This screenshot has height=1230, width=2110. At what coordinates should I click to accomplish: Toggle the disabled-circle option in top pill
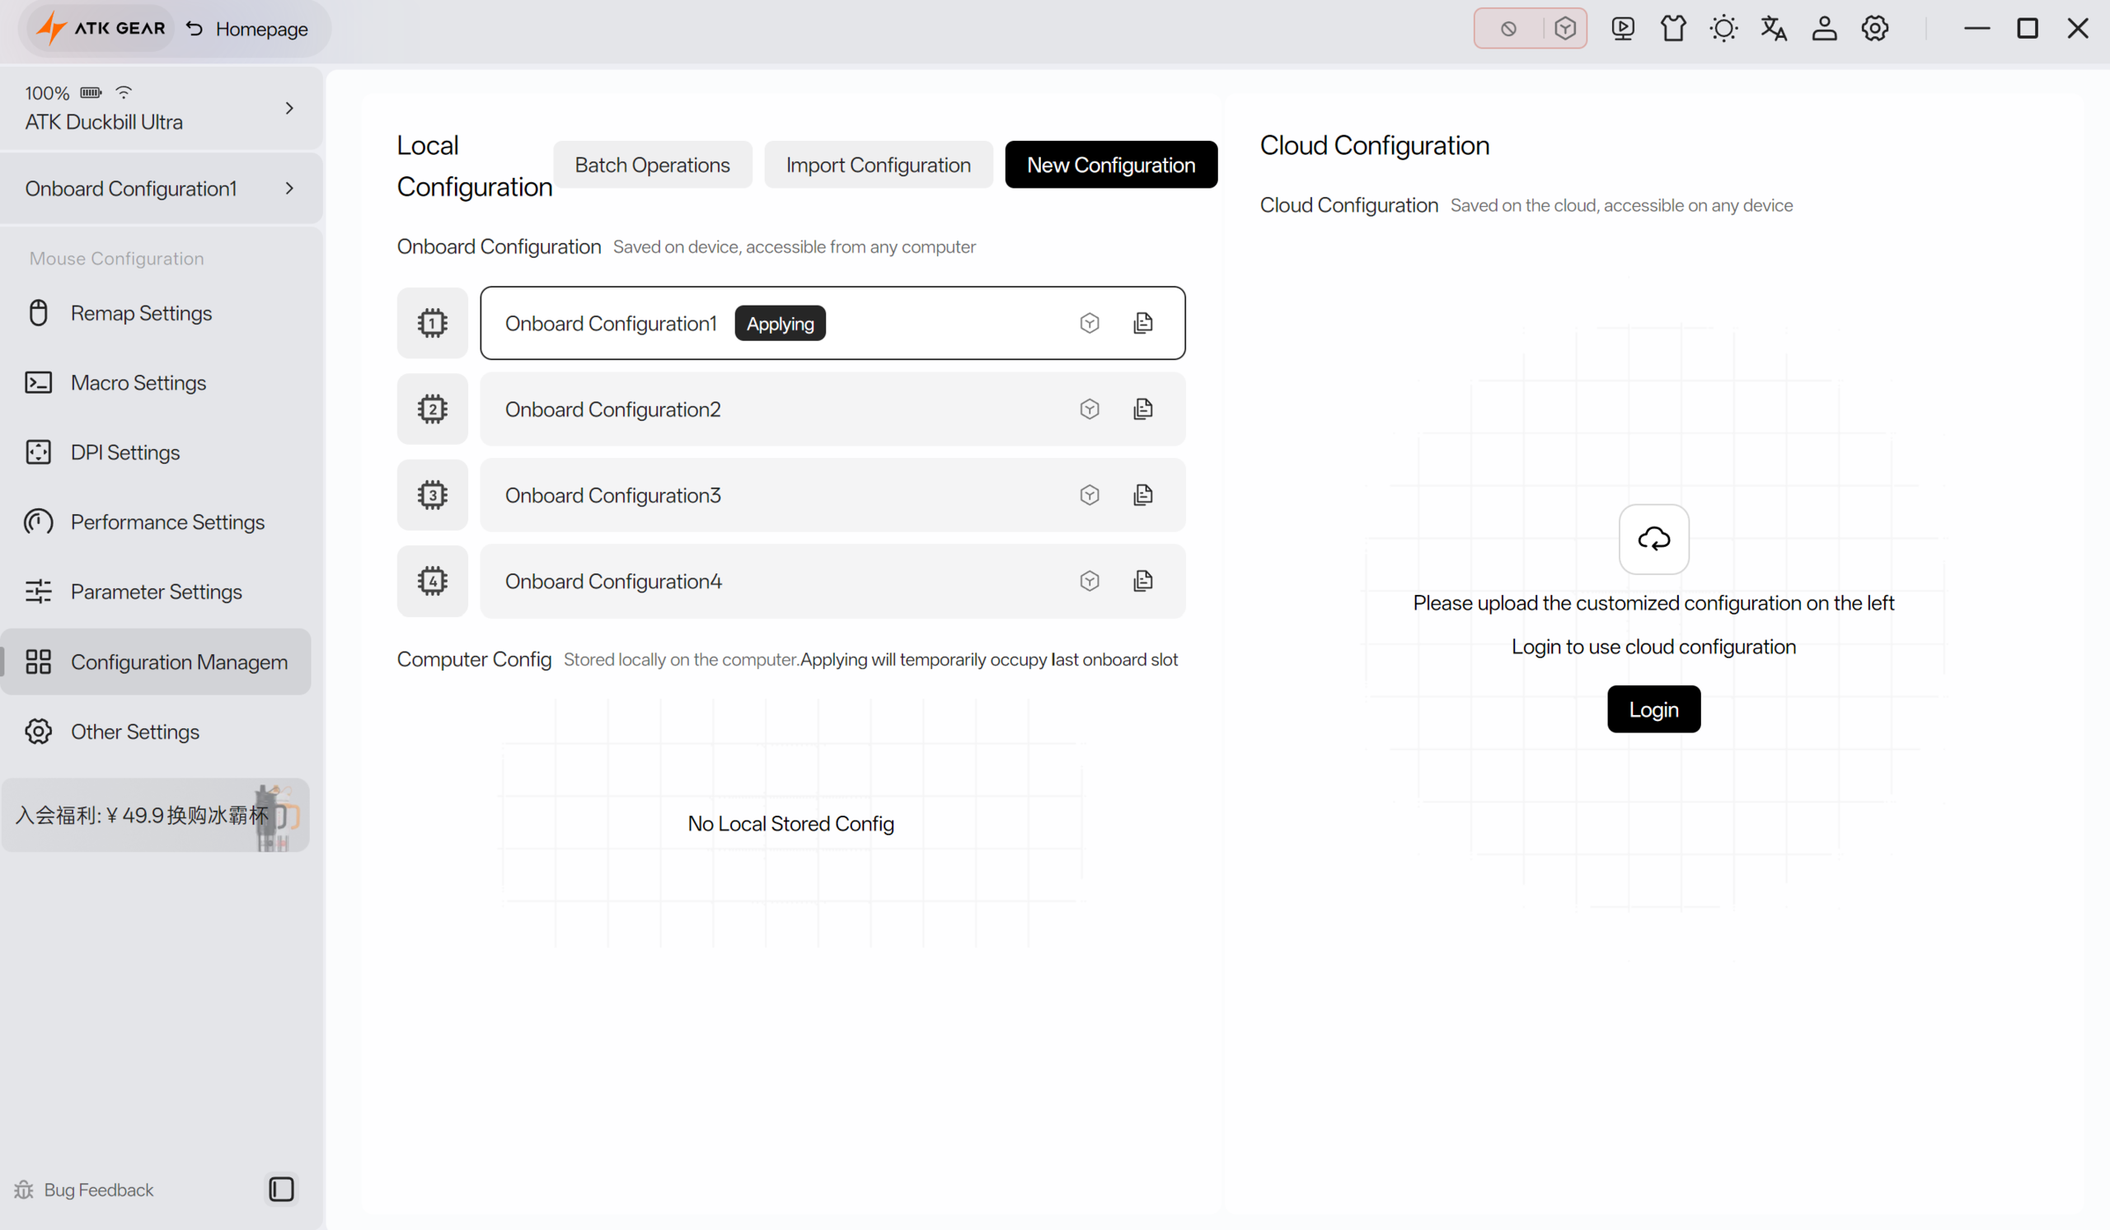coord(1509,29)
